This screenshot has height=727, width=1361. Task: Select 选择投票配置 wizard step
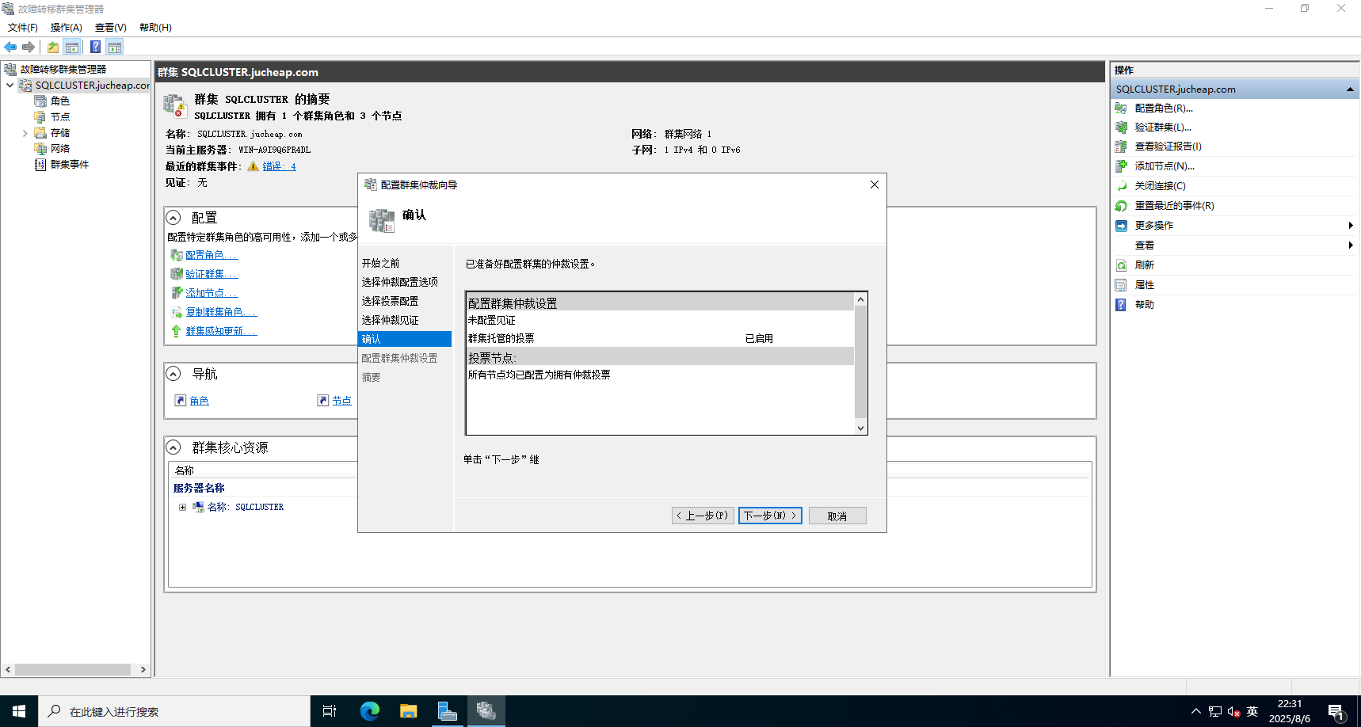pos(391,301)
